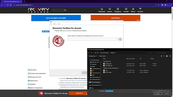The image size is (173, 97).
Task: Click the corrupted database path input field
Action: pyautogui.click(x=92, y=39)
